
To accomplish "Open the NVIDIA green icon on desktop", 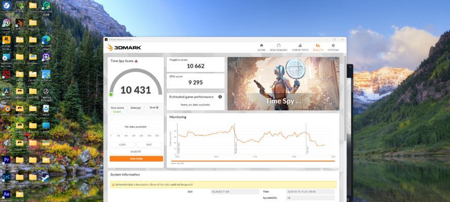I will click(x=20, y=7).
